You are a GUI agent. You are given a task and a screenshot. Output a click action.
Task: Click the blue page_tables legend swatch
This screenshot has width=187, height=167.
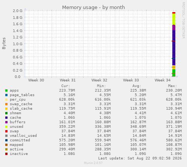click(6, 95)
